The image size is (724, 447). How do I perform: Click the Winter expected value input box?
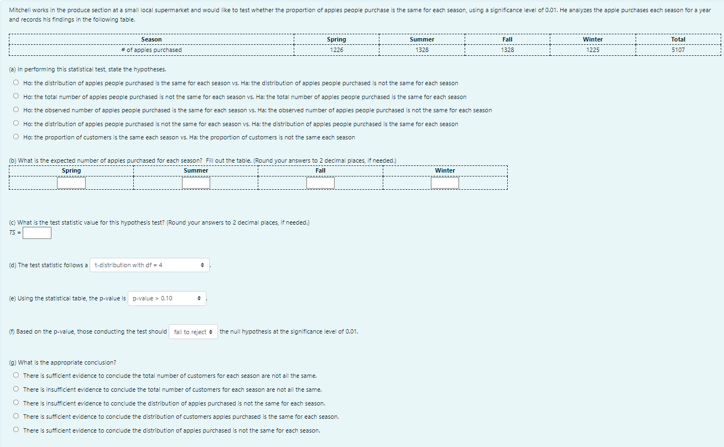pyautogui.click(x=445, y=183)
